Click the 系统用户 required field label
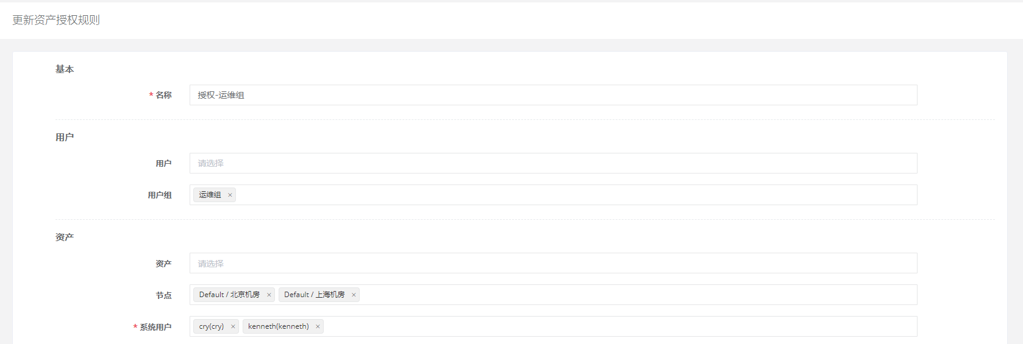The image size is (1023, 344). 155,327
